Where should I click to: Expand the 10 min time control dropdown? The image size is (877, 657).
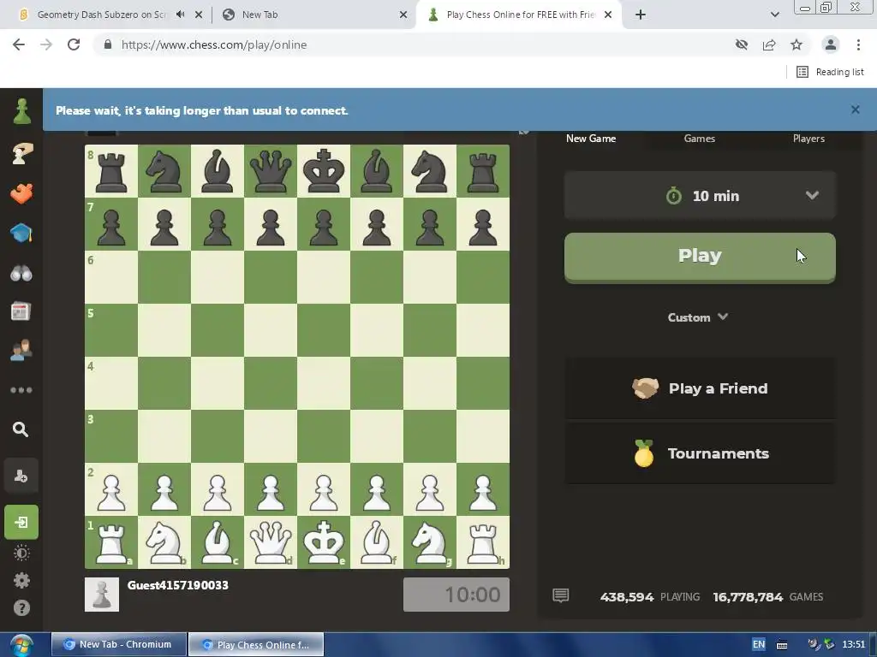coord(700,196)
